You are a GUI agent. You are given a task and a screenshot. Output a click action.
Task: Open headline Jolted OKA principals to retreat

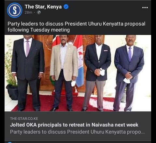[x=74, y=125]
